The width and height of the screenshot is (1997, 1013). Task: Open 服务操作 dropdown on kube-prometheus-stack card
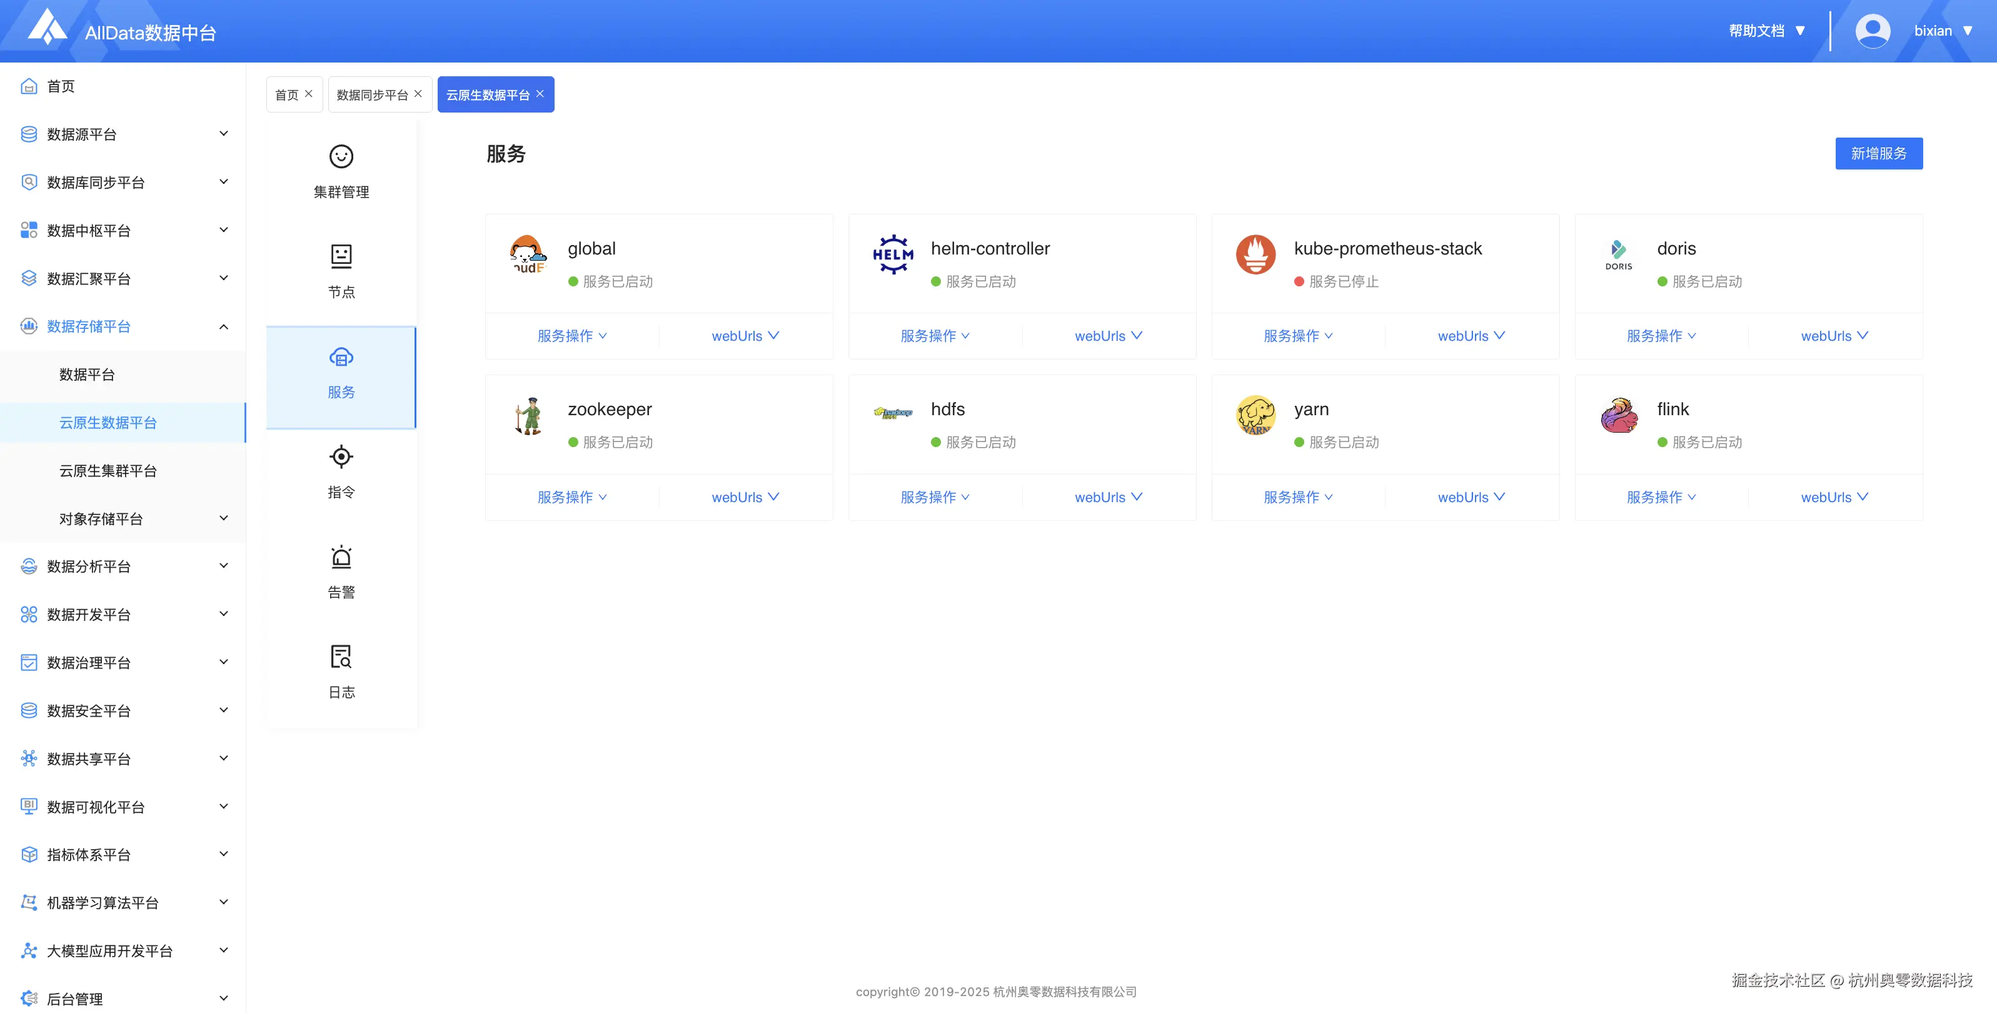1298,336
